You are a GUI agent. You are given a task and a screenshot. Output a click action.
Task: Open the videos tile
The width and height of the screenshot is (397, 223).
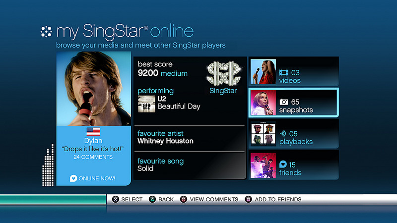point(294,71)
